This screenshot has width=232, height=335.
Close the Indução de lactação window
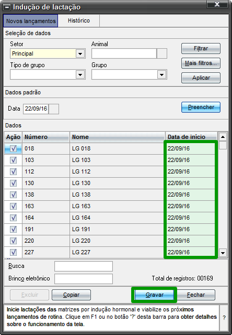217,5
